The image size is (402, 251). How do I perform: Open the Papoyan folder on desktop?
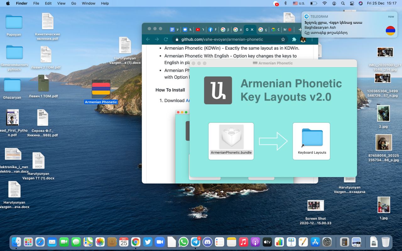(x=14, y=25)
